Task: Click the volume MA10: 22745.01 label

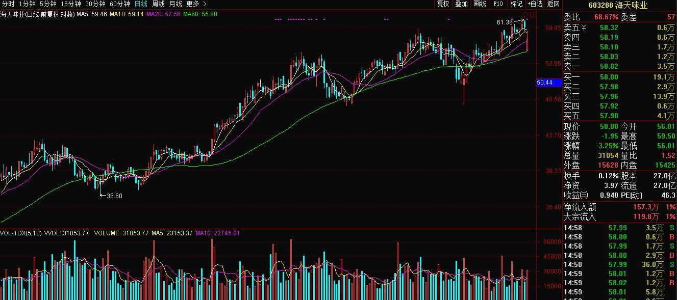Action: tap(217, 233)
